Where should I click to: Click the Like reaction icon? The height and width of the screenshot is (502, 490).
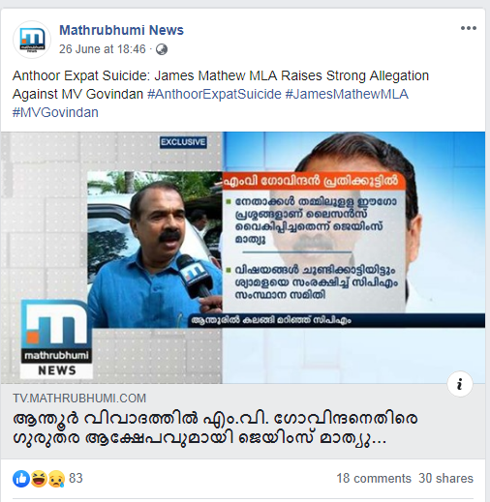(21, 479)
